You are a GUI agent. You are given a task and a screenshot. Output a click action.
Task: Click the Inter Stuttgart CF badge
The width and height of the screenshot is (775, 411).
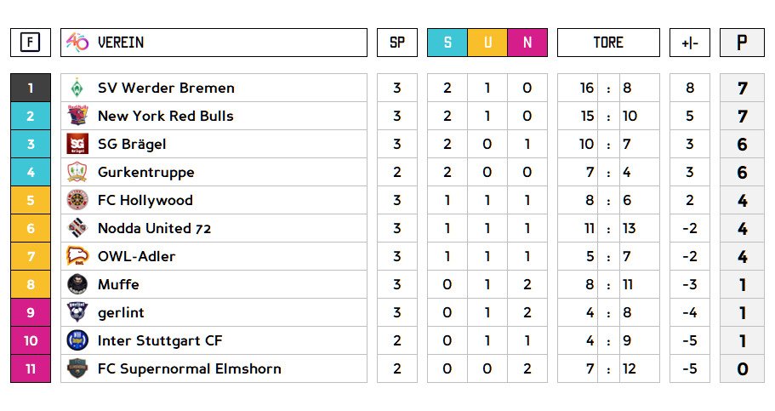pyautogui.click(x=77, y=340)
